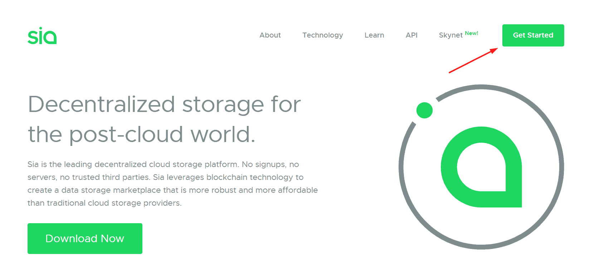This screenshot has height=279, width=595.
Task: Click the green "New!" badge beside Skynet
Action: [x=471, y=33]
